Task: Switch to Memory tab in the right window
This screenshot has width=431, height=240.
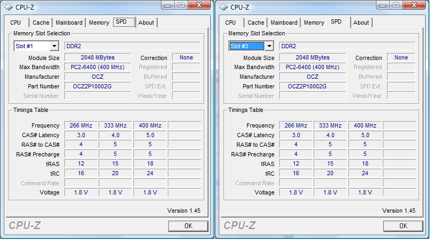Action: [314, 22]
